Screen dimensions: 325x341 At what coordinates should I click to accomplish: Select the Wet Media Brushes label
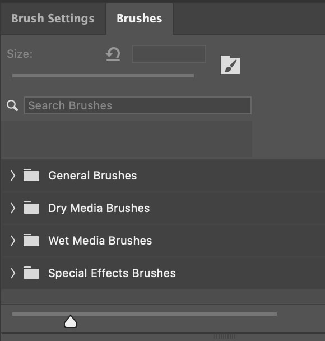point(100,241)
